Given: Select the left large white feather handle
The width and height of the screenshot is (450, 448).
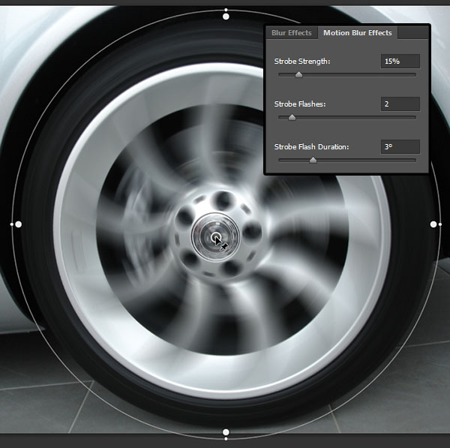Looking at the screenshot, I should coord(19,224).
